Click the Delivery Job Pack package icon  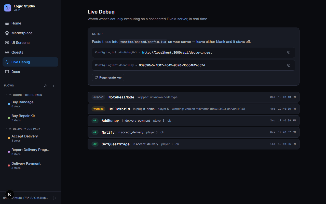coord(10,129)
